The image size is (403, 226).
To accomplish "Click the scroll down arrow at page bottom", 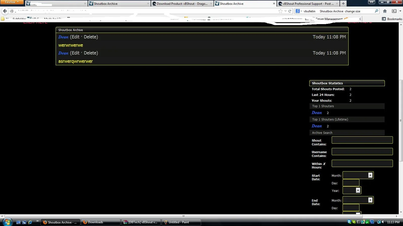I will tap(401, 212).
